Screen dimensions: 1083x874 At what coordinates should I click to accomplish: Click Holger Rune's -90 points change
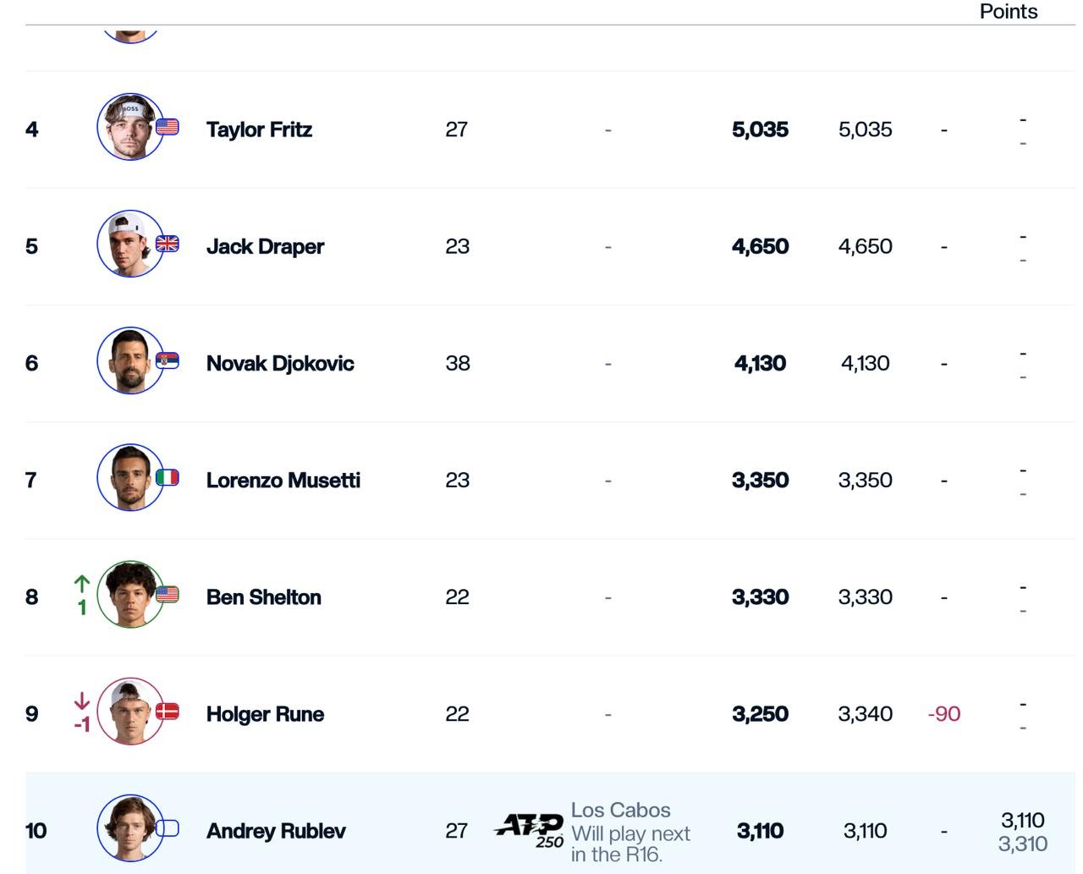[943, 714]
